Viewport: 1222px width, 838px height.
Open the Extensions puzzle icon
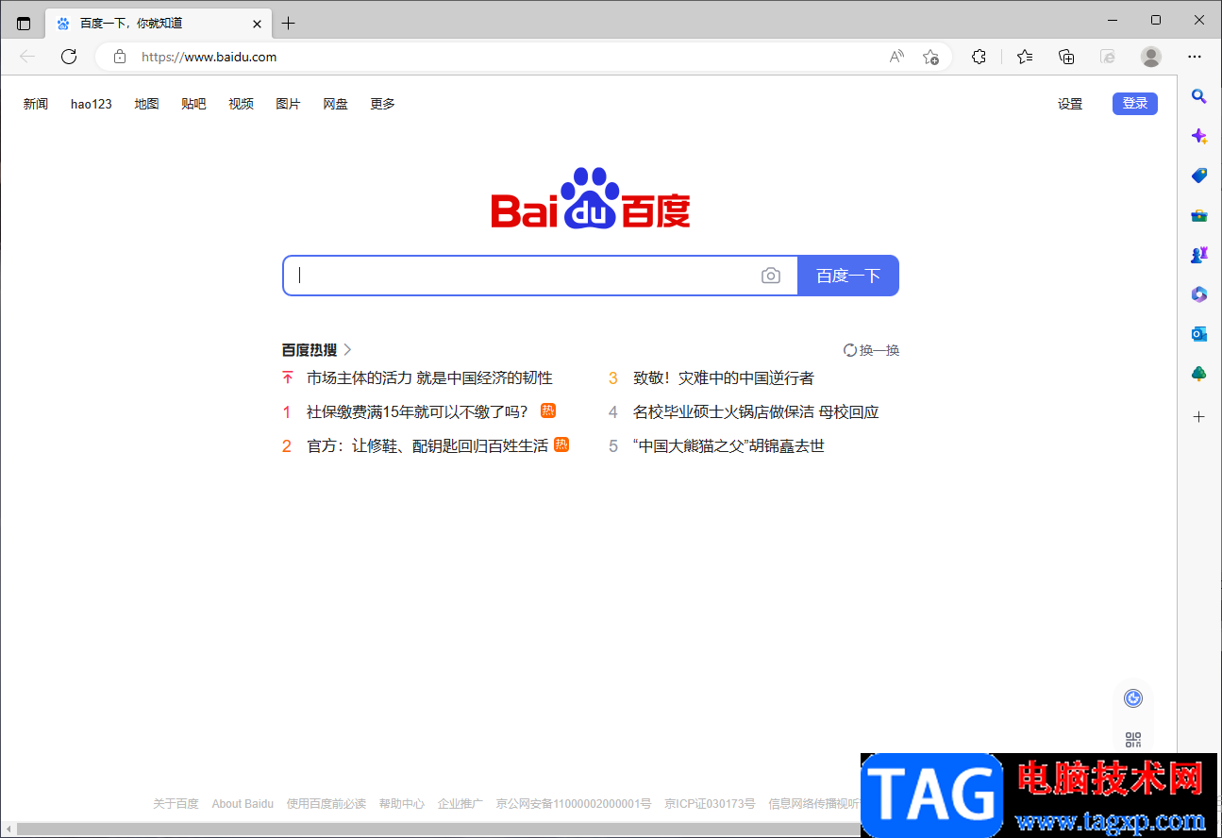[979, 57]
